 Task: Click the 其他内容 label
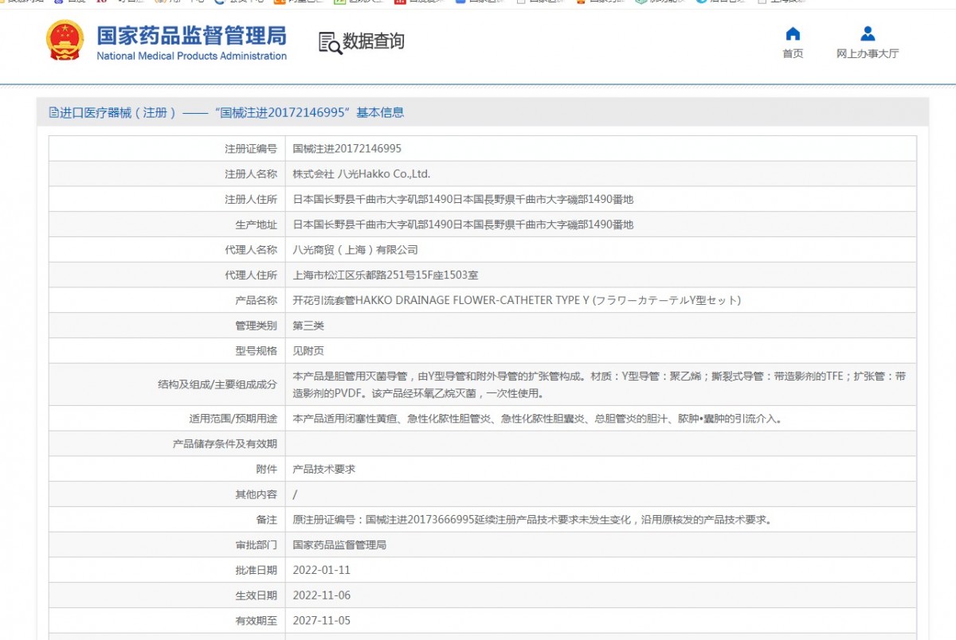(x=256, y=494)
